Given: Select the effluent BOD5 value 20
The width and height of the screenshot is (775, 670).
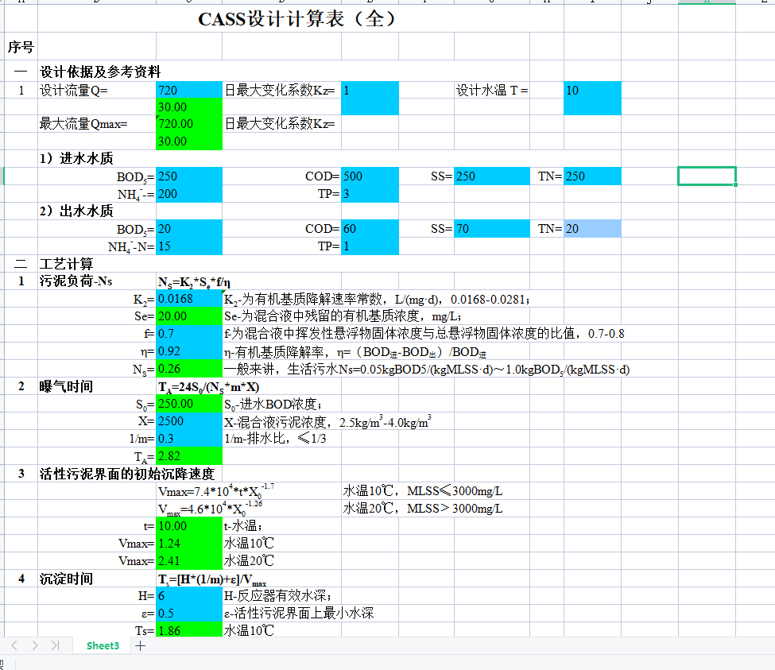Looking at the screenshot, I should 189,229.
